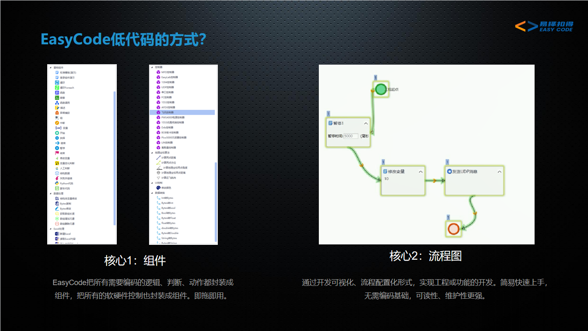588x331 pixels.
Task: Click the green 工程起点 start node
Action: tap(380, 89)
